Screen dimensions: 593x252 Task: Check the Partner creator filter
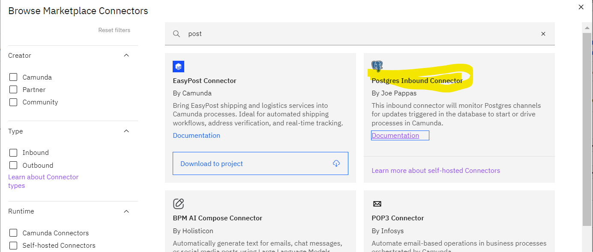click(13, 89)
